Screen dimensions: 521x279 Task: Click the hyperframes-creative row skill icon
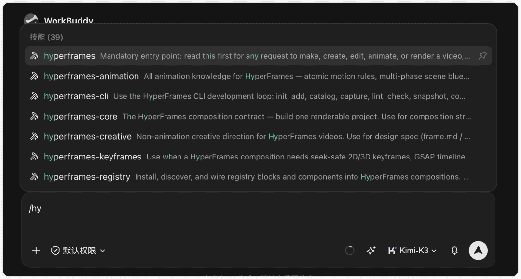34,136
